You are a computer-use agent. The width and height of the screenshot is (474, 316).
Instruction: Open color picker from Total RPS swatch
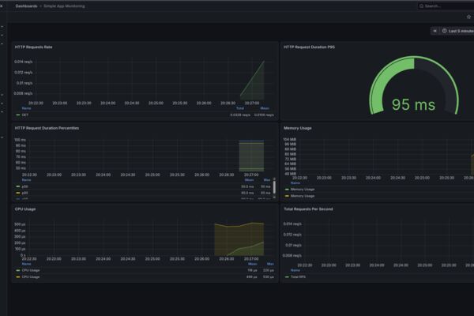tap(287, 277)
